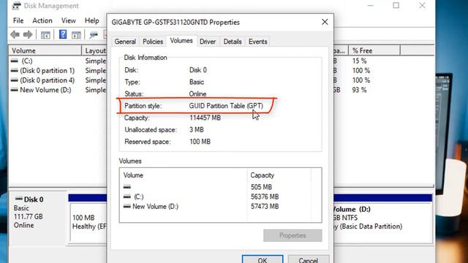Image resolution: width=468 pixels, height=263 pixels.
Task: Switch to the Driver tab
Action: (208, 42)
